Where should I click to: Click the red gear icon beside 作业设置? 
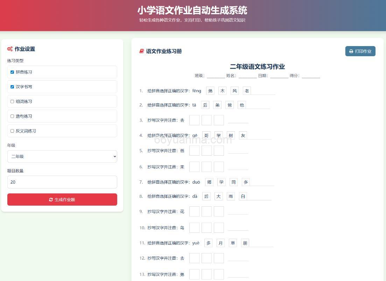pyautogui.click(x=10, y=49)
